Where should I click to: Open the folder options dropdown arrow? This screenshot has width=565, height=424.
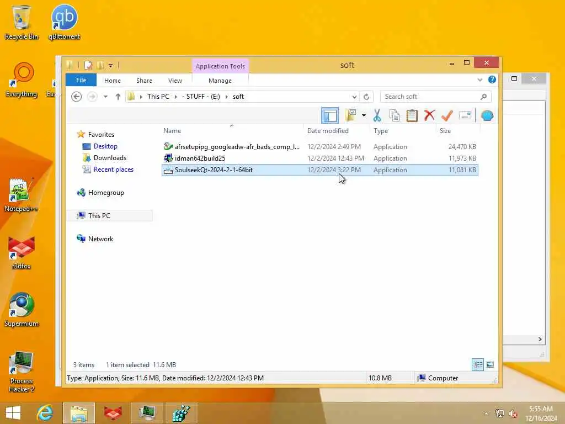[x=364, y=115]
